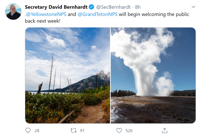The height and width of the screenshot is (137, 201).
Task: Open the share tweet icon
Action: point(165,130)
